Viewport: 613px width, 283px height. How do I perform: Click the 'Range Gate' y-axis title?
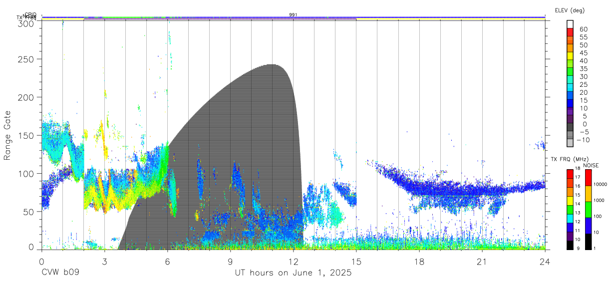[x=7, y=135]
